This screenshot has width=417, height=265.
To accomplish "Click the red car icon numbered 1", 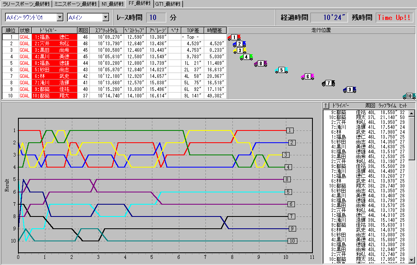I will point(234,38).
